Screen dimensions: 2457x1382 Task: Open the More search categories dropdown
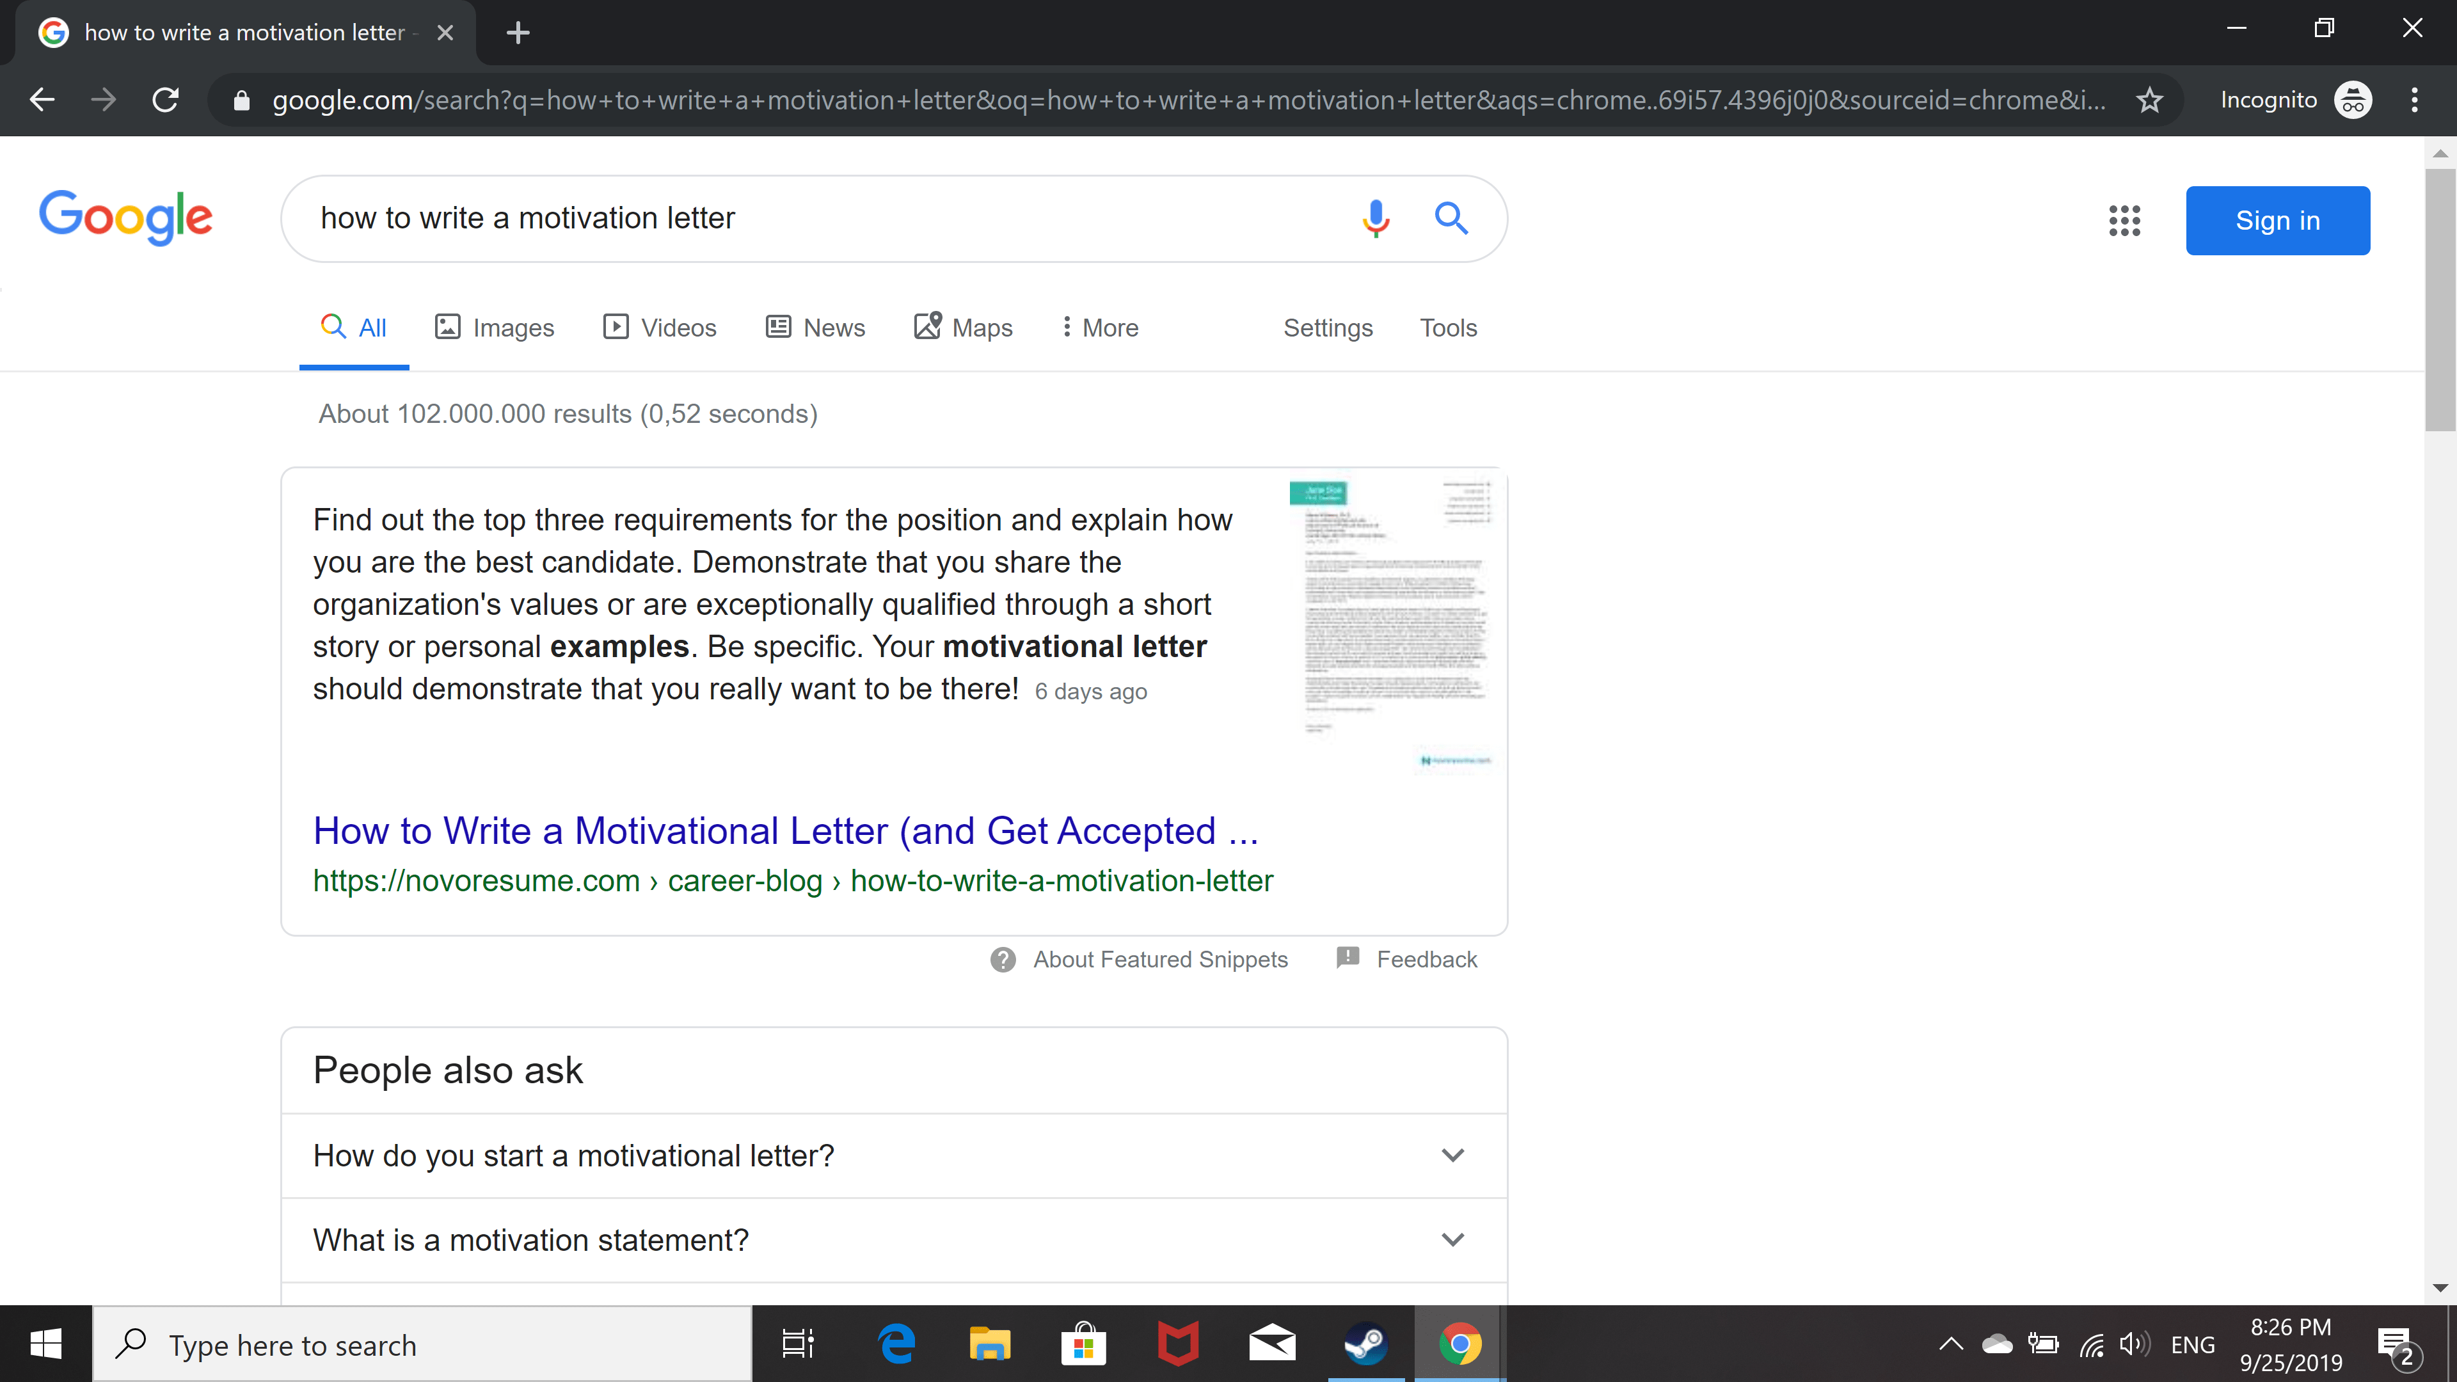point(1100,328)
